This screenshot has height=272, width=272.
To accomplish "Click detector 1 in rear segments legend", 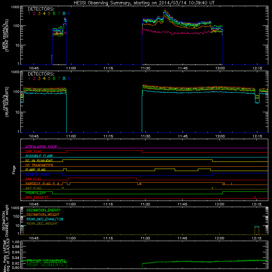I will [29, 79].
